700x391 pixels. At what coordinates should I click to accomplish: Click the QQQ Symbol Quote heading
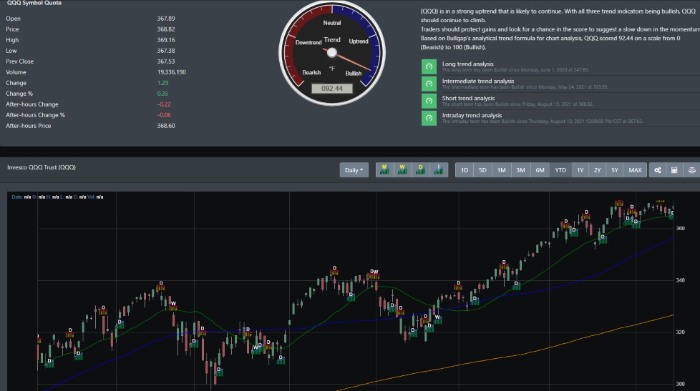[34, 3]
